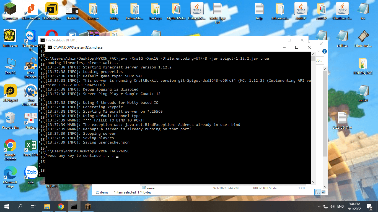Screen dimensions: 378x212
Task: Open the notification Action Center button
Action: (369, 206)
